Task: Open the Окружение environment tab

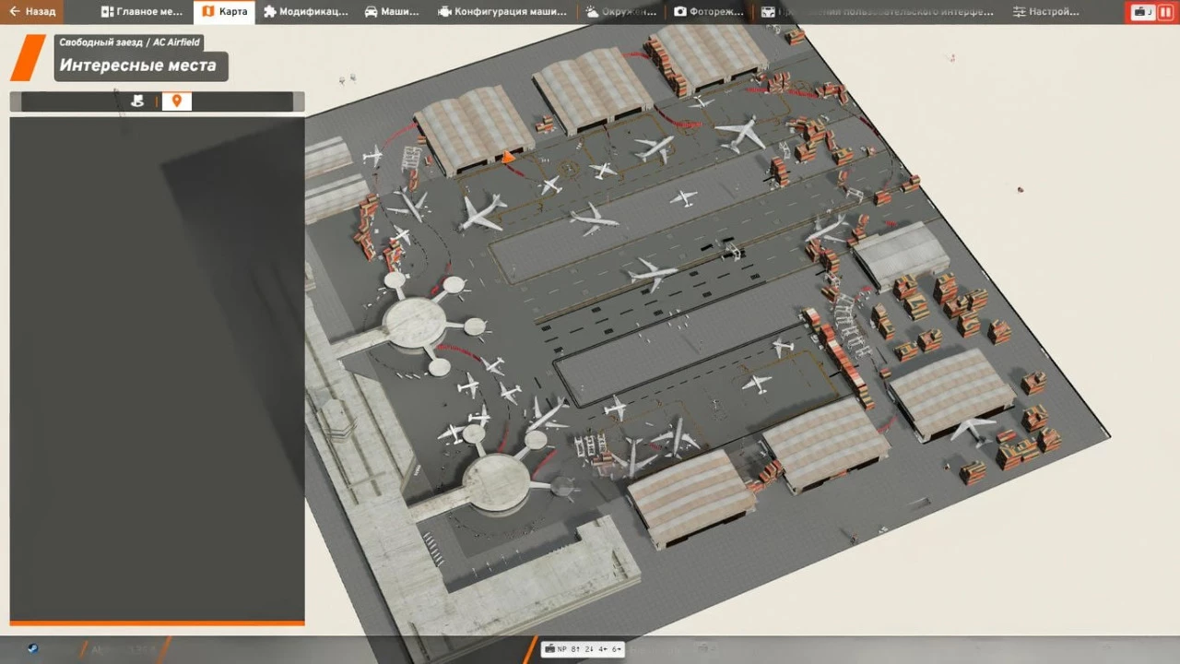Action: [621, 12]
